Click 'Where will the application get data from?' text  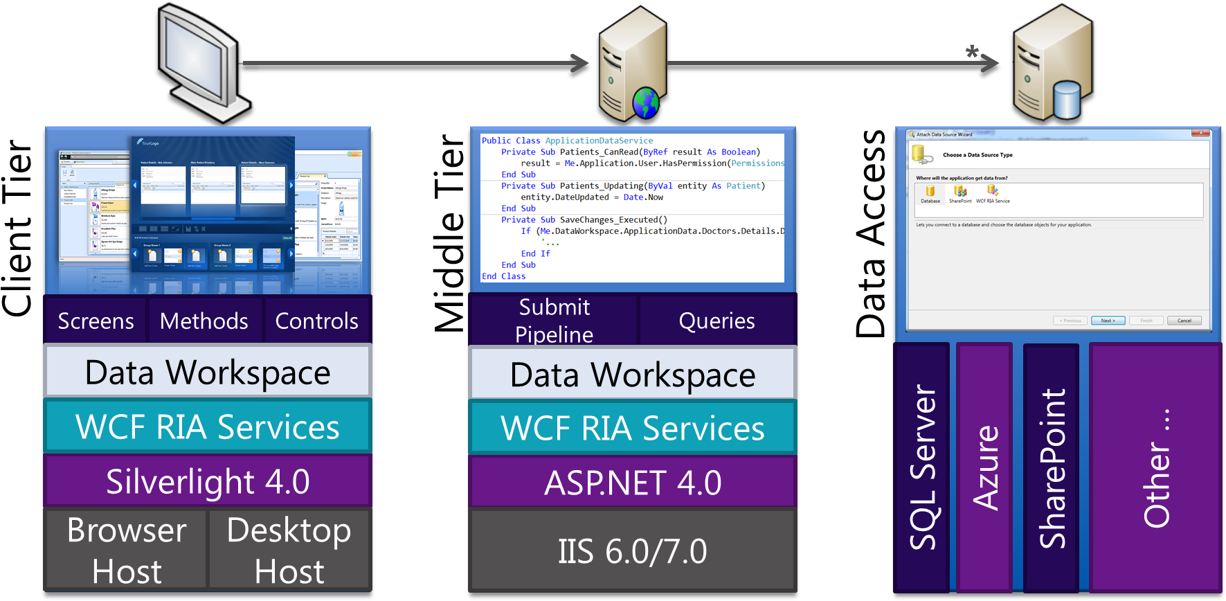coord(962,178)
